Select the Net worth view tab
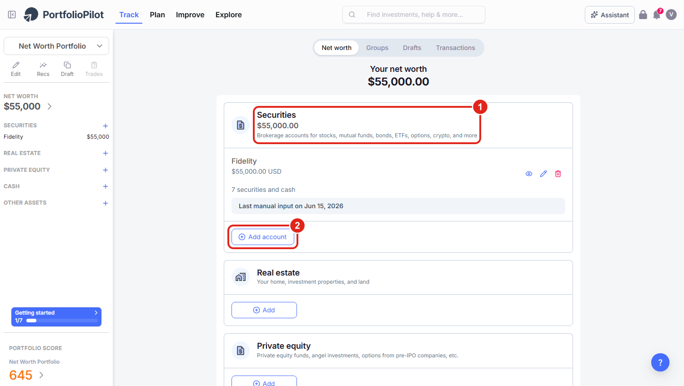This screenshot has width=684, height=386. point(337,48)
